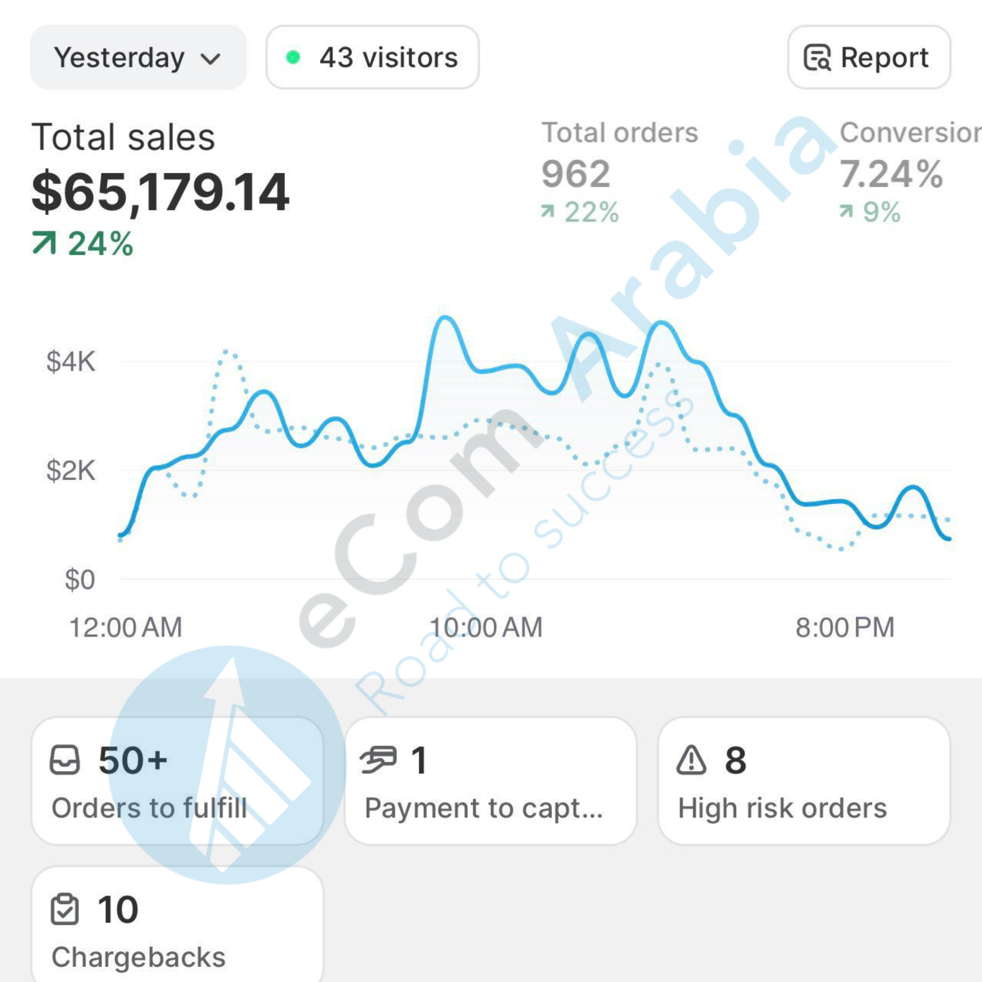This screenshot has width=982, height=982.
Task: Open the 8 High risk orders card
Action: pos(804,782)
